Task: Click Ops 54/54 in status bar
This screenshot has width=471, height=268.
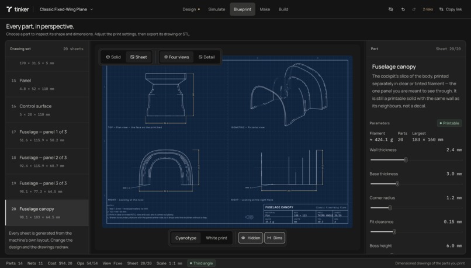Action: point(87,263)
